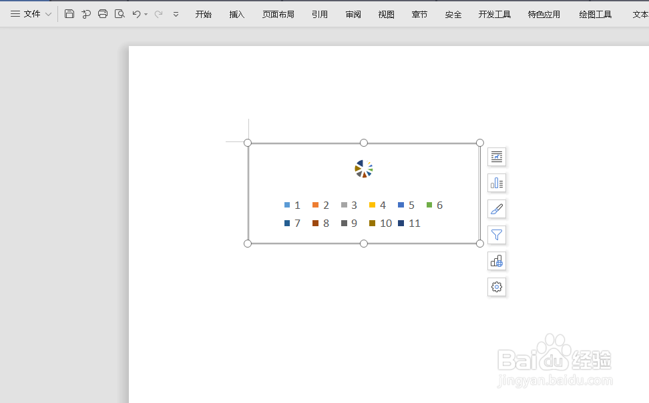Screen dimensions: 649x403
Task: Expand the Undo history dropdown arrow
Action: [146, 15]
